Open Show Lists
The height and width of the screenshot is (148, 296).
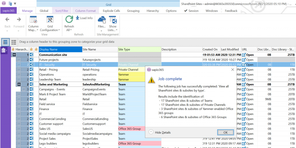113,24
